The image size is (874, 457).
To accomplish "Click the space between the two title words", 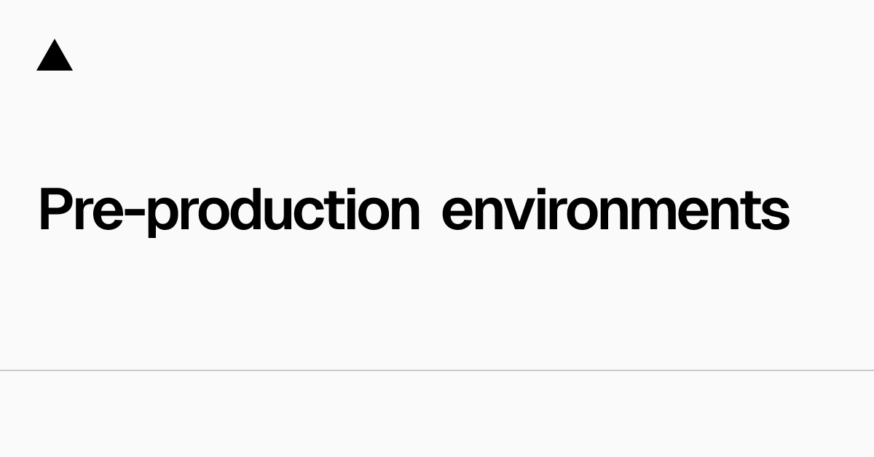I will point(431,211).
